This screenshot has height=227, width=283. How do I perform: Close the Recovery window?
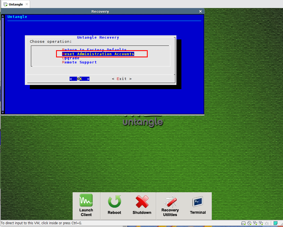(200, 11)
